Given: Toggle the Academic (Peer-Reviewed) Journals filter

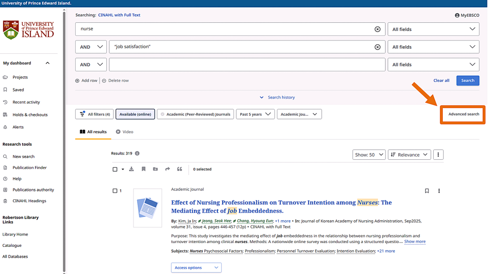Looking at the screenshot, I should (195, 114).
